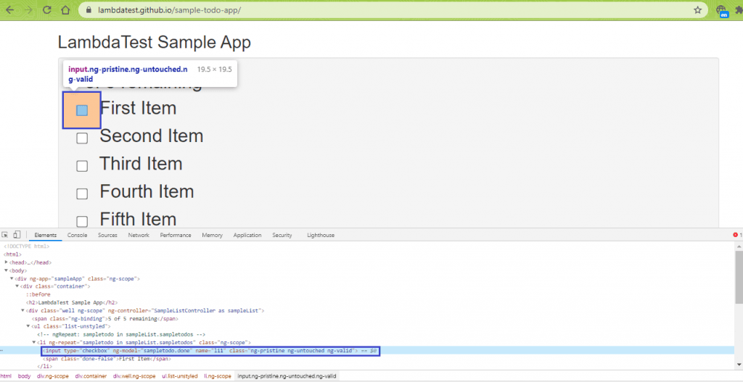Open the browser home page

(65, 10)
